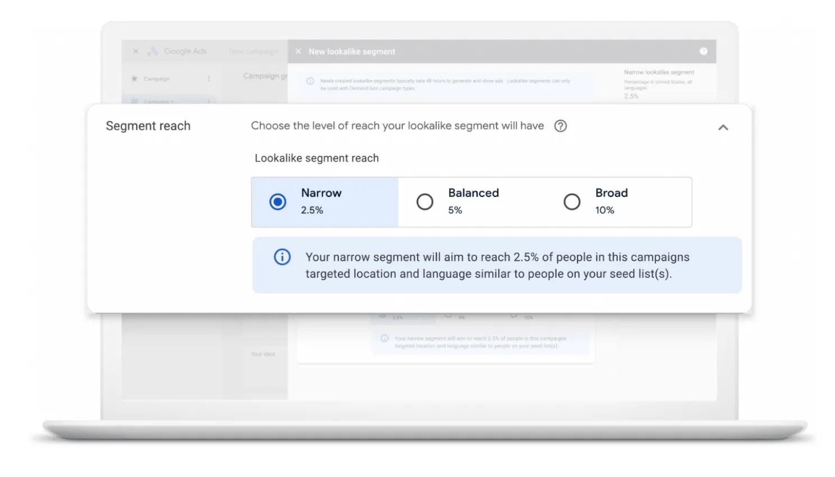Click the "Lookalike segment reach" label

[316, 158]
